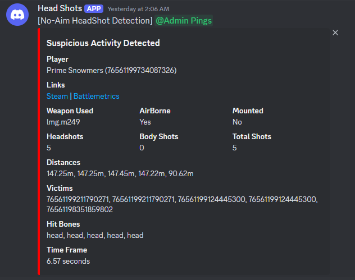Image resolution: width=355 pixels, height=280 pixels.
Task: Click the AirBorne "Yes" value
Action: pos(145,122)
